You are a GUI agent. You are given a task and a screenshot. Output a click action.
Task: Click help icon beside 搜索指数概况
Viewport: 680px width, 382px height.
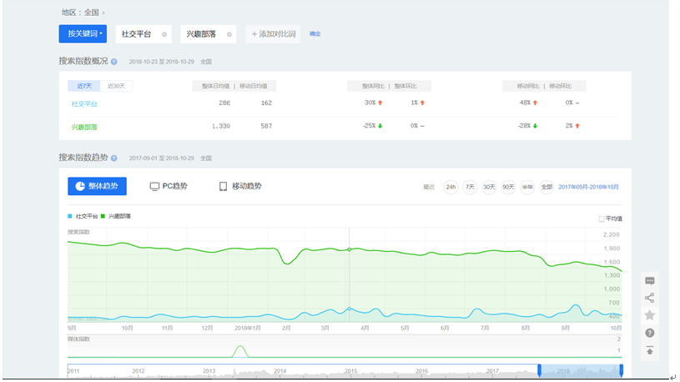(114, 62)
